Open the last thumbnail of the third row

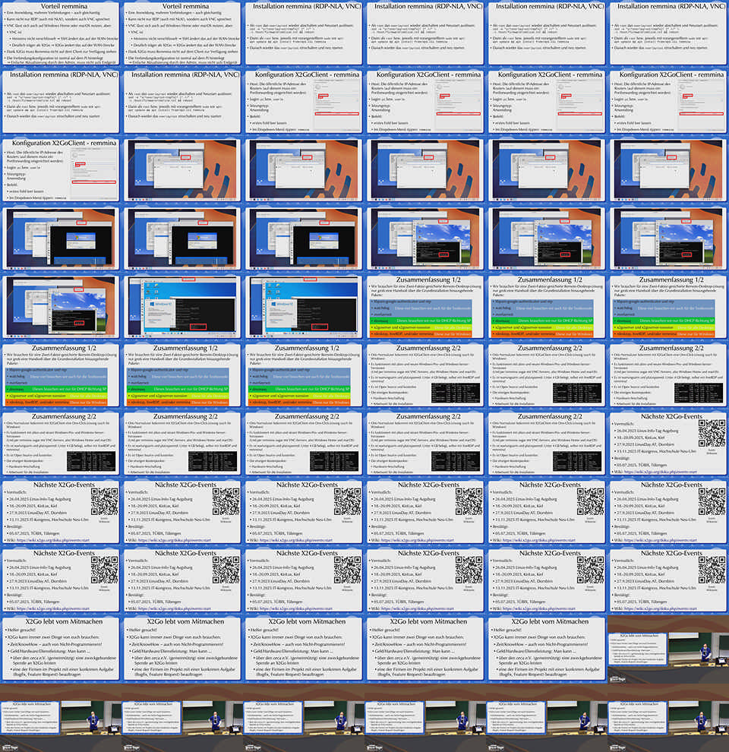point(668,170)
